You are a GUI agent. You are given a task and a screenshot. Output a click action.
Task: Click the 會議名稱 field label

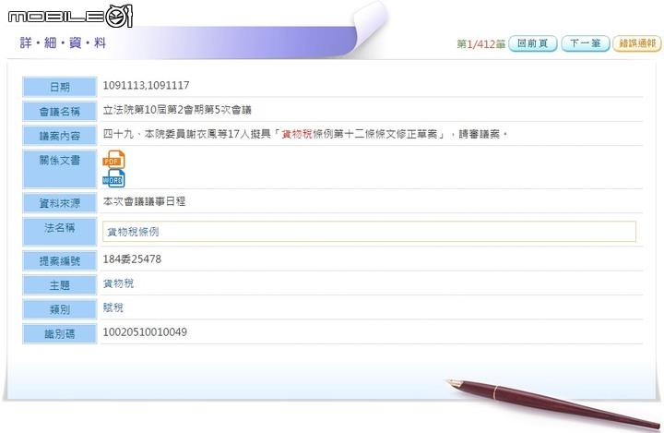(x=60, y=112)
